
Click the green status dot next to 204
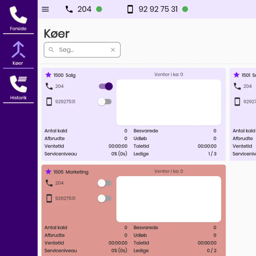99,9
